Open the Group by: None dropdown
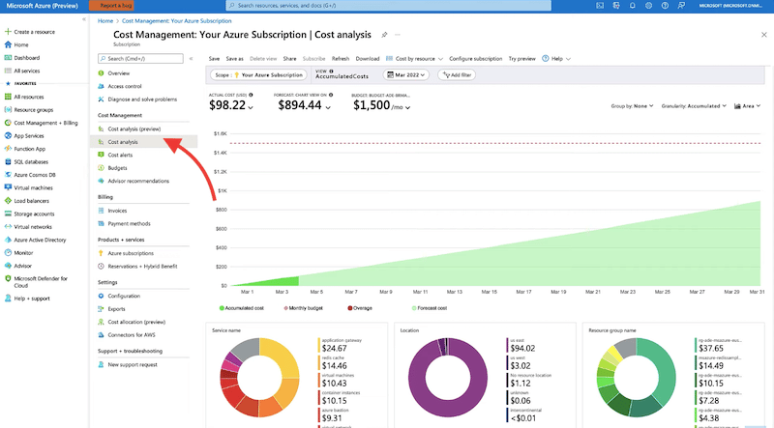The image size is (774, 428). point(632,106)
